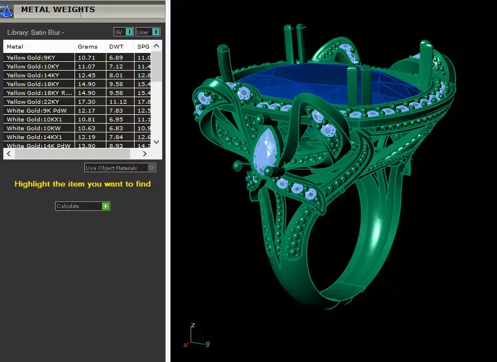Click the horizontal scrollbar thumb under table

[72, 154]
